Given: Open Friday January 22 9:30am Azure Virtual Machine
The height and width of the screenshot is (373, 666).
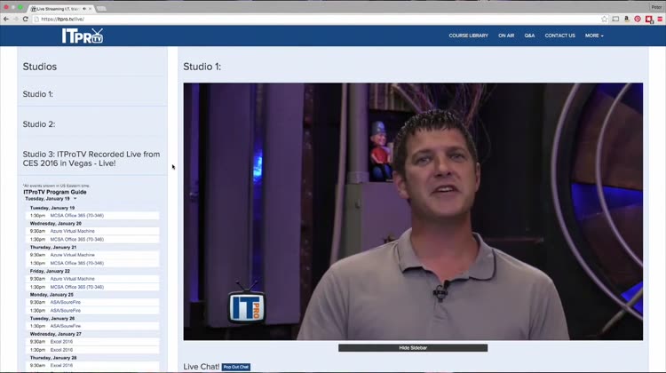Looking at the screenshot, I should pos(92,279).
